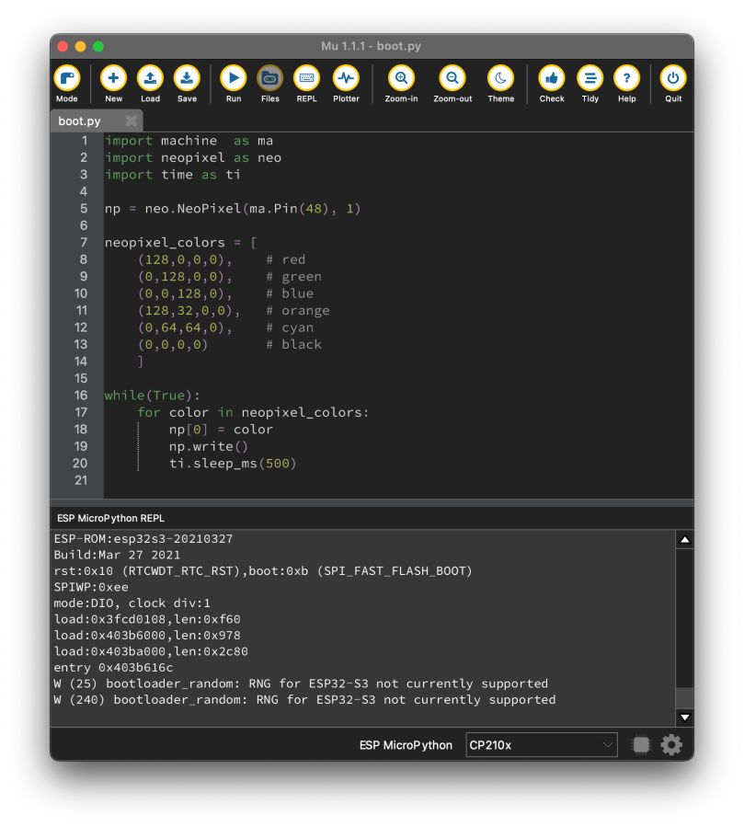Click the 'import machine as ma' line
The height and width of the screenshot is (827, 744).
coord(189,141)
